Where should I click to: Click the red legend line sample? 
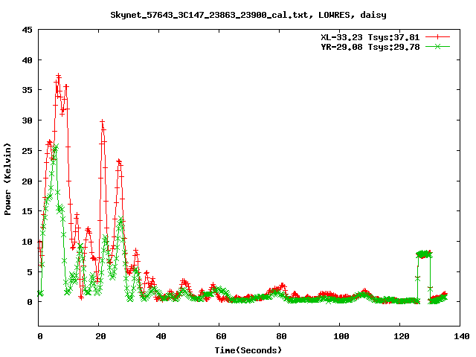click(437, 37)
